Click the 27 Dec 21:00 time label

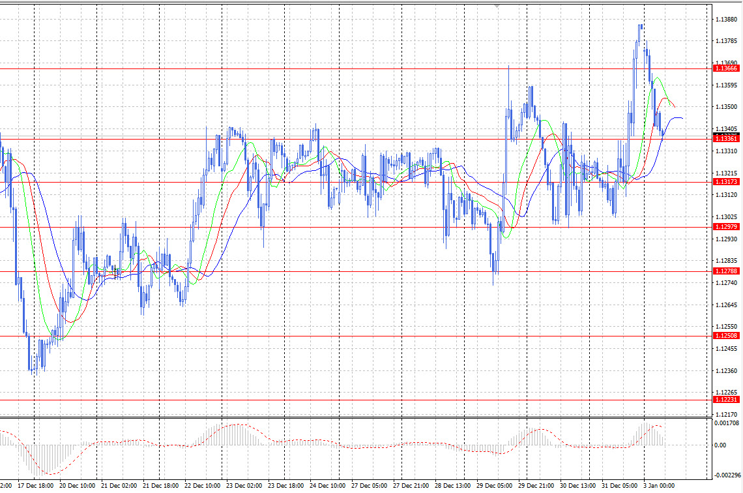411,486
